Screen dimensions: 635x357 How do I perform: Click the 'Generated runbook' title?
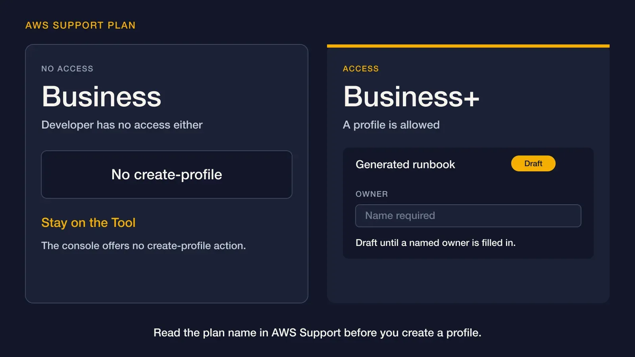tap(405, 165)
